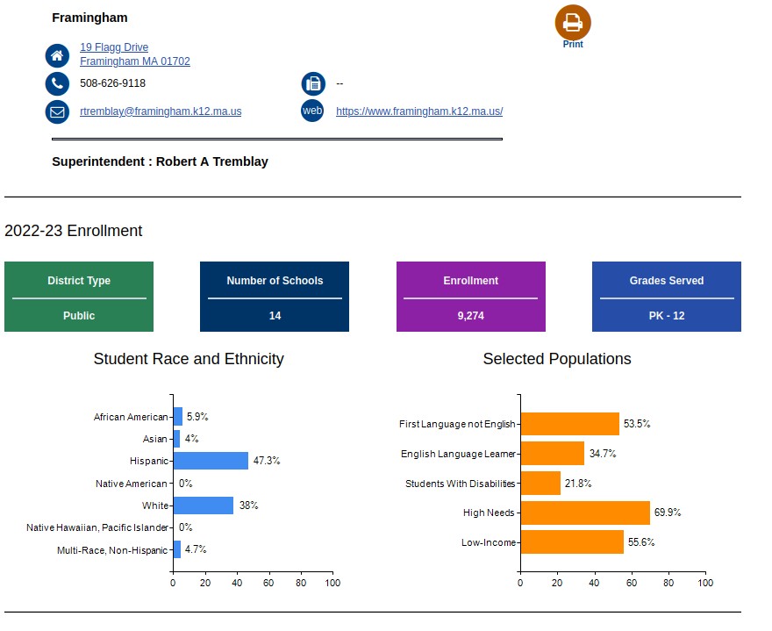Select the Number of Schools tile
The width and height of the screenshot is (772, 631).
pyautogui.click(x=275, y=297)
